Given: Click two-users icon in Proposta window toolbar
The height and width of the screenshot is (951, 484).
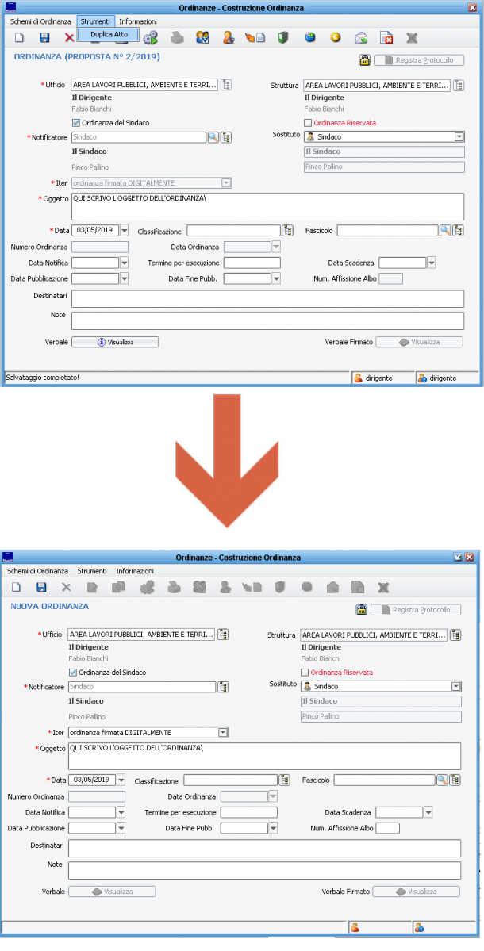Looking at the screenshot, I should (202, 37).
